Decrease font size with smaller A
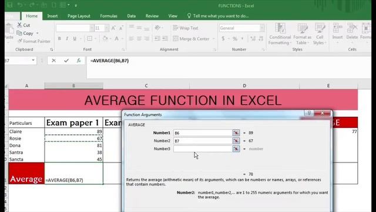Image resolution: width=376 pixels, height=212 pixels. [121, 28]
